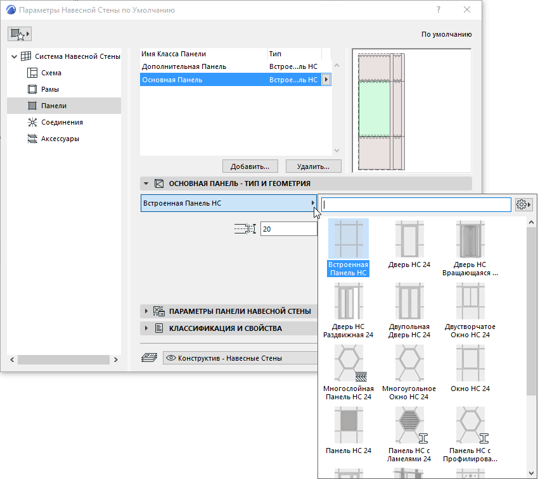
Task: Choose Многоугольное Окно НС 24
Action: click(409, 373)
